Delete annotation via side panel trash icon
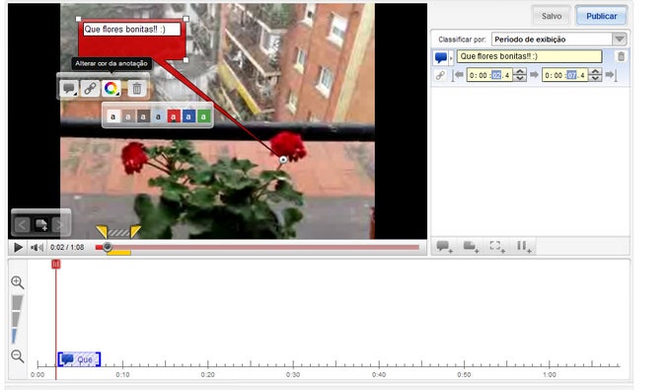This screenshot has height=390, width=671. point(621,56)
